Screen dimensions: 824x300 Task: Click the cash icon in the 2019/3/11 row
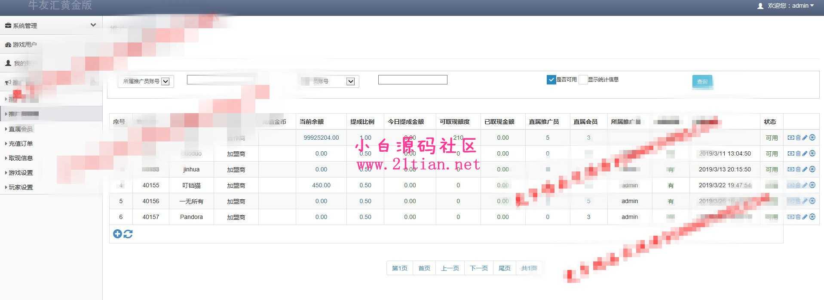pyautogui.click(x=790, y=153)
